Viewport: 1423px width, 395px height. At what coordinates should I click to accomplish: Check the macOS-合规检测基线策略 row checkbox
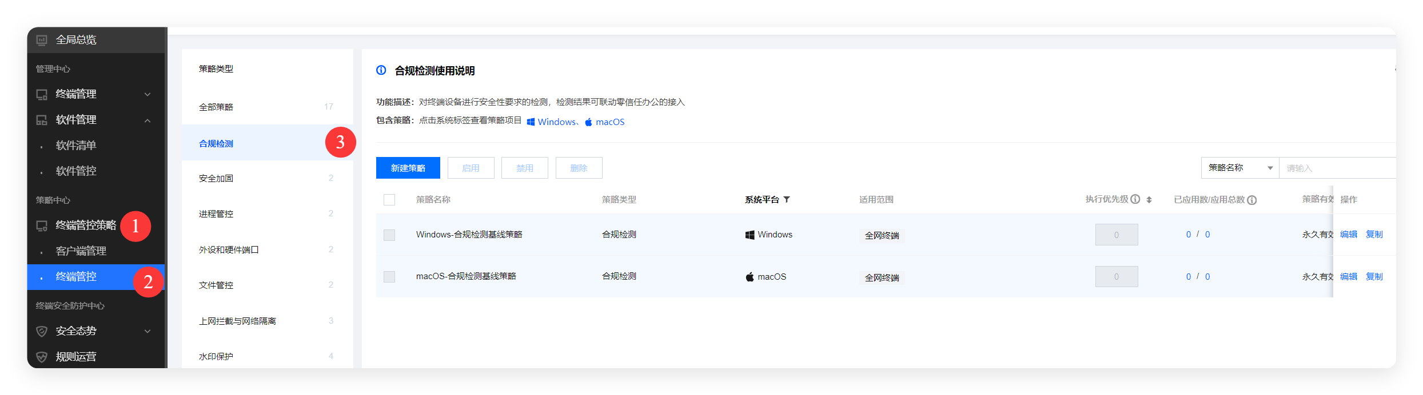pyautogui.click(x=389, y=277)
